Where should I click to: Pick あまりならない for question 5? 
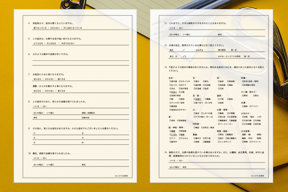point(67,42)
